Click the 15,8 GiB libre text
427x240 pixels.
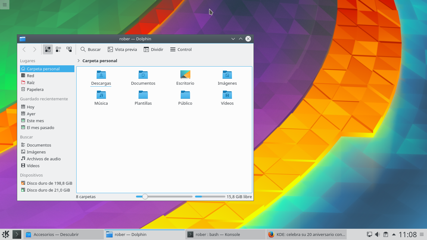coord(239,197)
